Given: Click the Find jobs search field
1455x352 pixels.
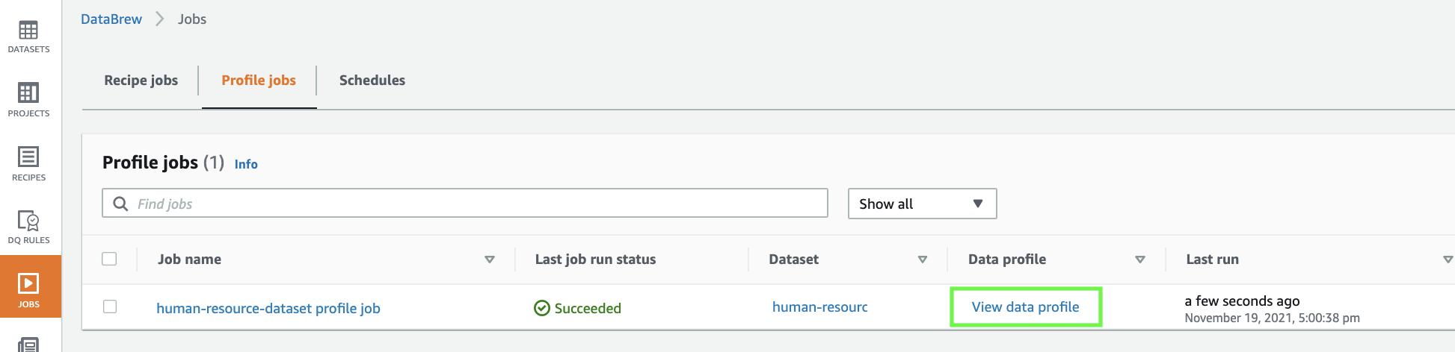Looking at the screenshot, I should point(479,204).
